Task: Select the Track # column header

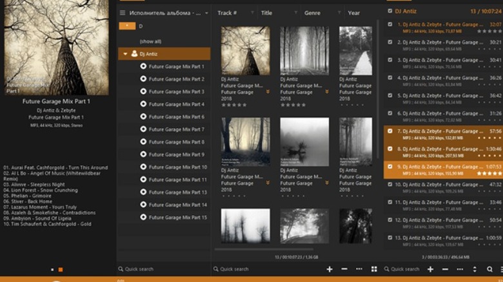Action: pos(228,13)
